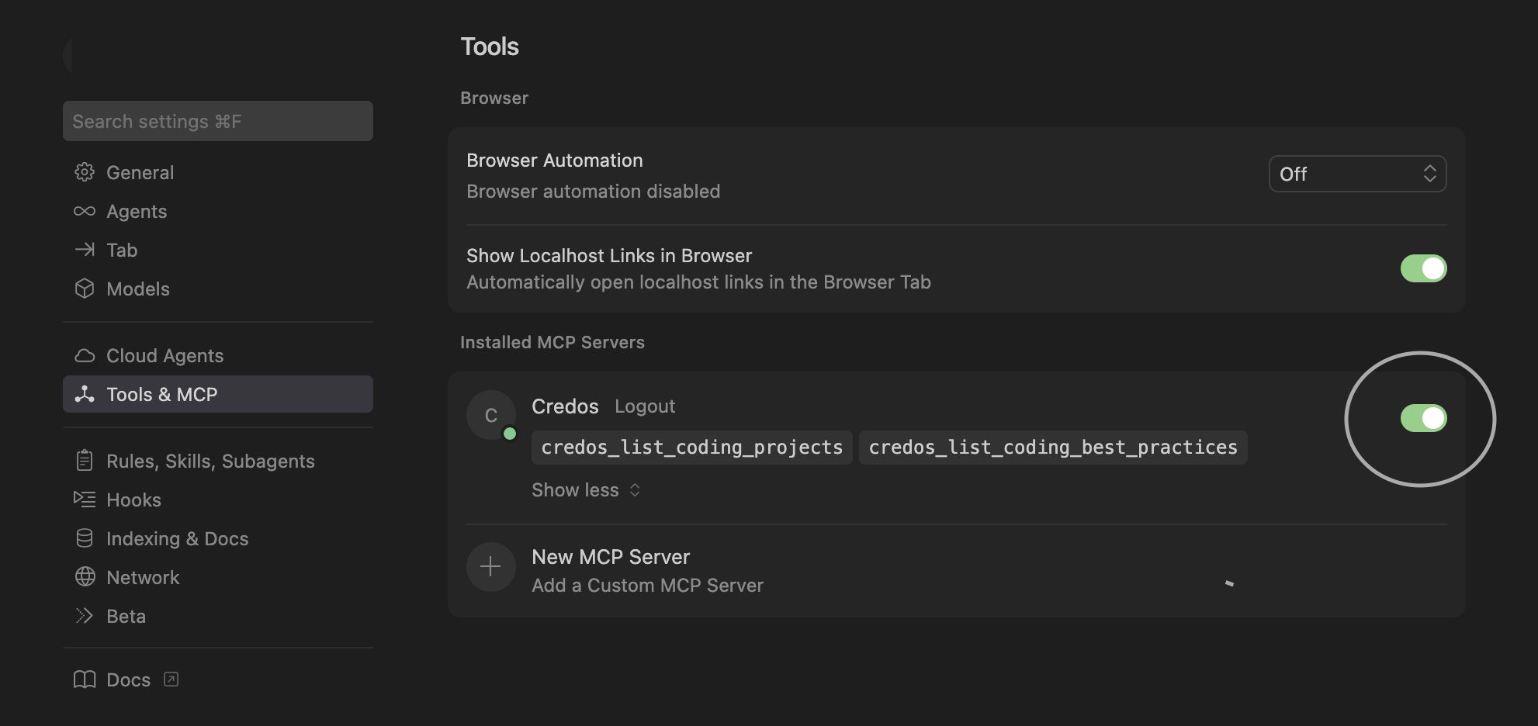Disable the Credos MCP server toggle
This screenshot has width=1538, height=726.
point(1424,418)
